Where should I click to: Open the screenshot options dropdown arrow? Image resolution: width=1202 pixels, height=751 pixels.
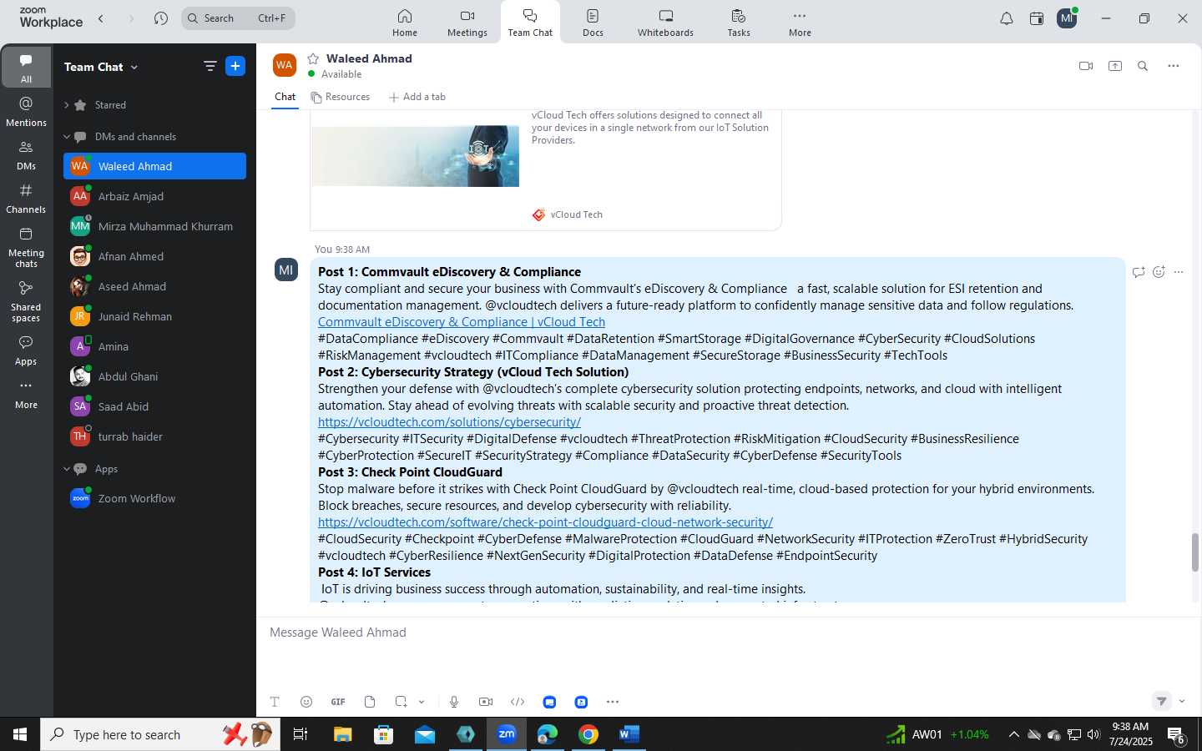point(422,702)
